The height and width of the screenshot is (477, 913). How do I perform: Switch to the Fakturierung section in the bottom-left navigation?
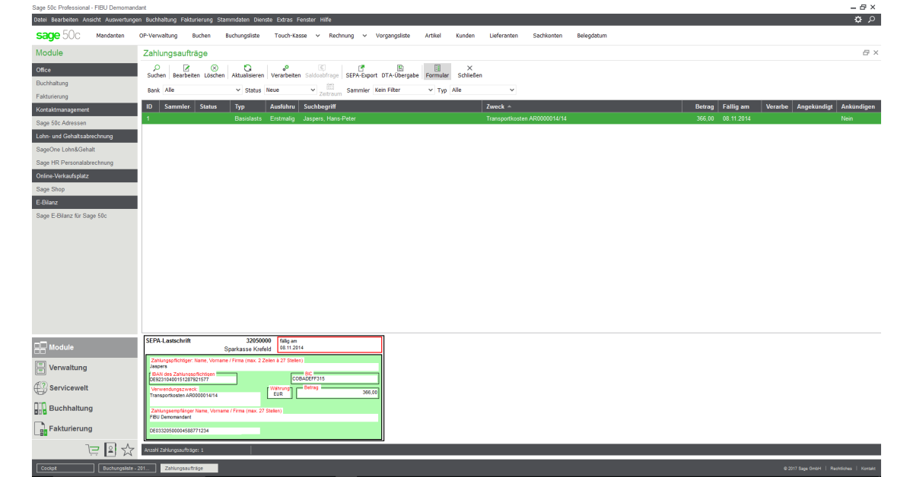click(84, 428)
